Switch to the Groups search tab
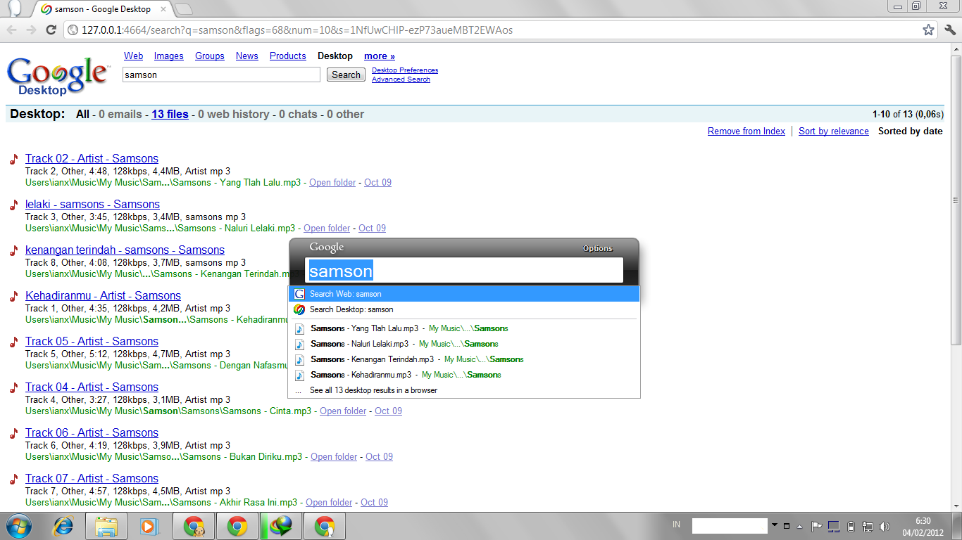 210,56
